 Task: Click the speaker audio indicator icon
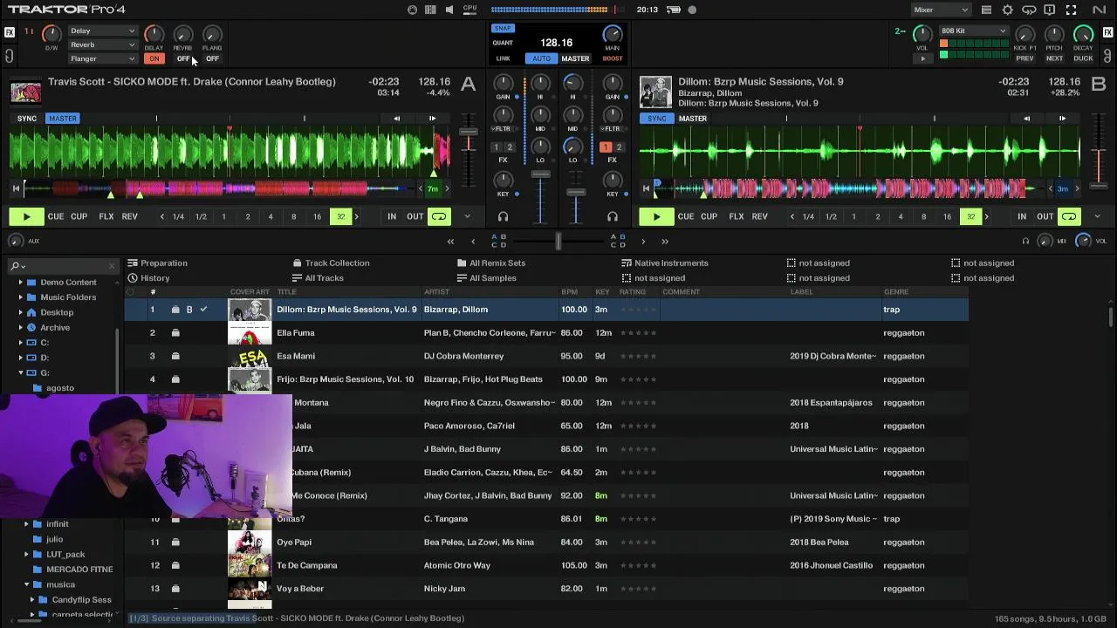click(449, 10)
